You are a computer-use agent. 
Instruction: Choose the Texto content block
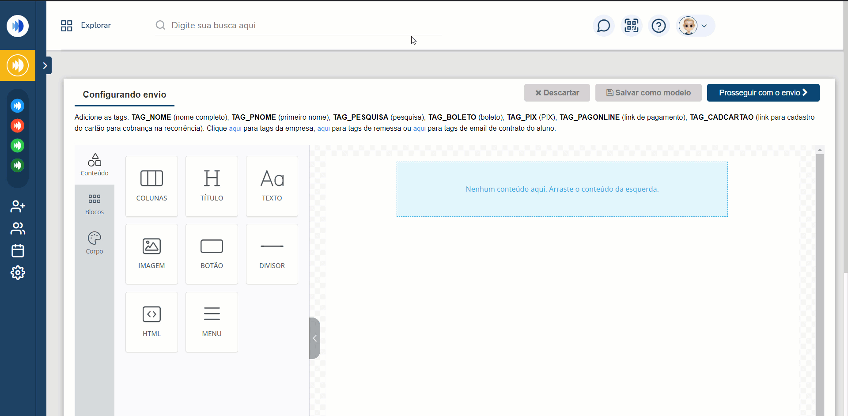272,186
